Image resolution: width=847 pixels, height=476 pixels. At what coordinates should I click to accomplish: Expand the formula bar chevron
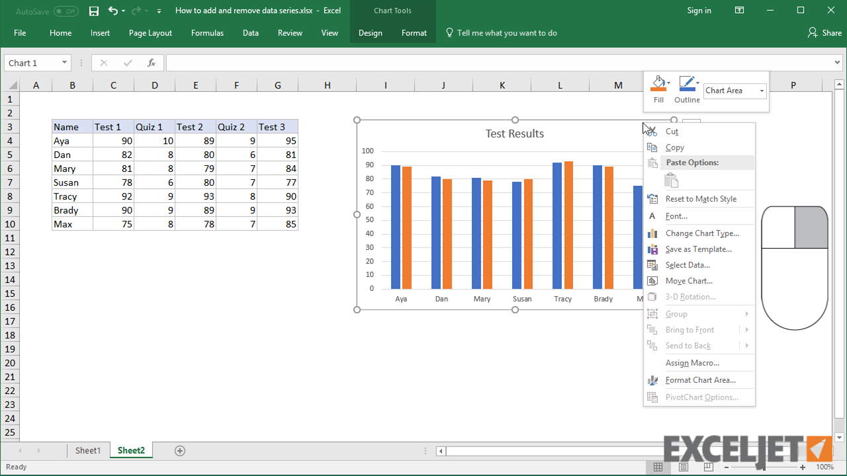[838, 63]
